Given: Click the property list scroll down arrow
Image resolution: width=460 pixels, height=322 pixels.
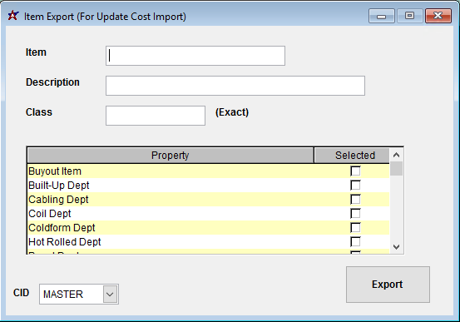Looking at the screenshot, I should pyautogui.click(x=396, y=247).
